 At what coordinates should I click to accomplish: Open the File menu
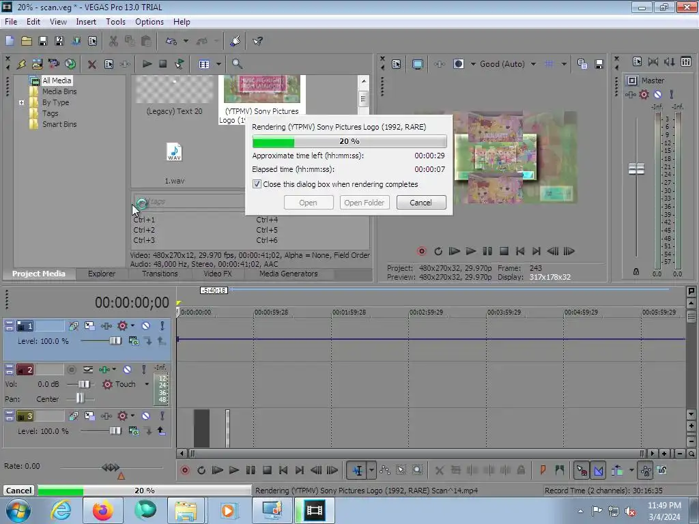[11, 22]
